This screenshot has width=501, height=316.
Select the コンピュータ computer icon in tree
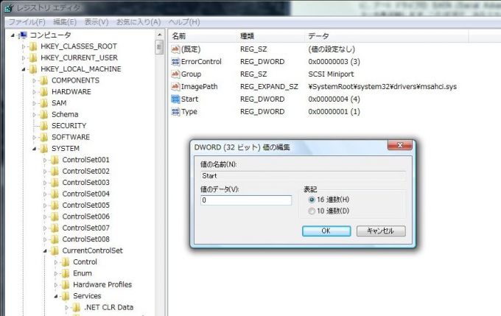point(23,35)
